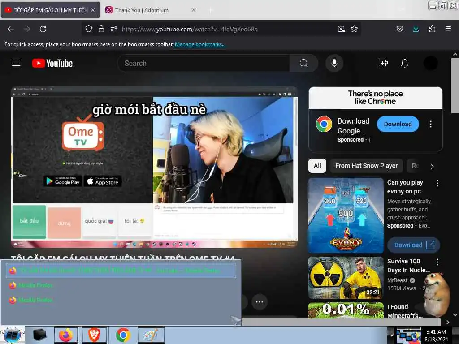Show more filter chips with right chevron
This screenshot has width=459, height=344.
click(432, 166)
